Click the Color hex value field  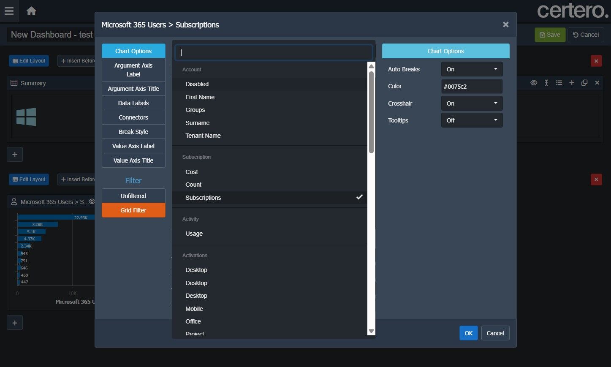pos(472,87)
